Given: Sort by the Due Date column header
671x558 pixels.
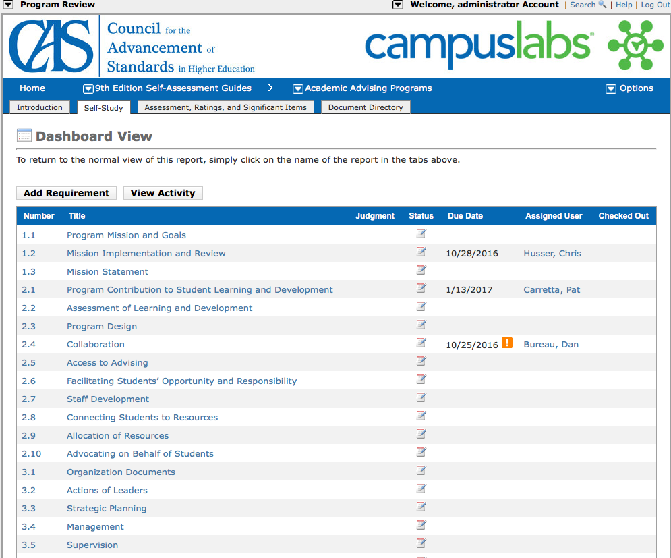Looking at the screenshot, I should (x=465, y=216).
